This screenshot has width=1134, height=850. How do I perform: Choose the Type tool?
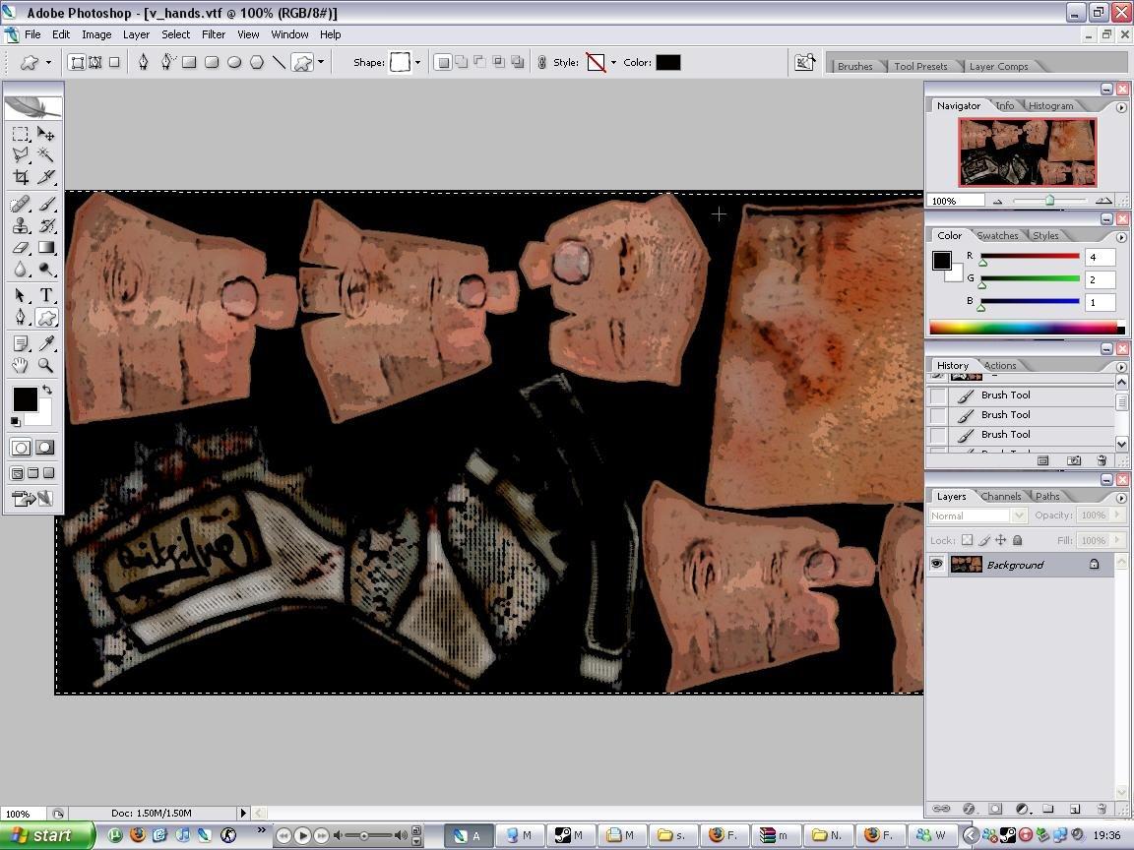(x=46, y=295)
